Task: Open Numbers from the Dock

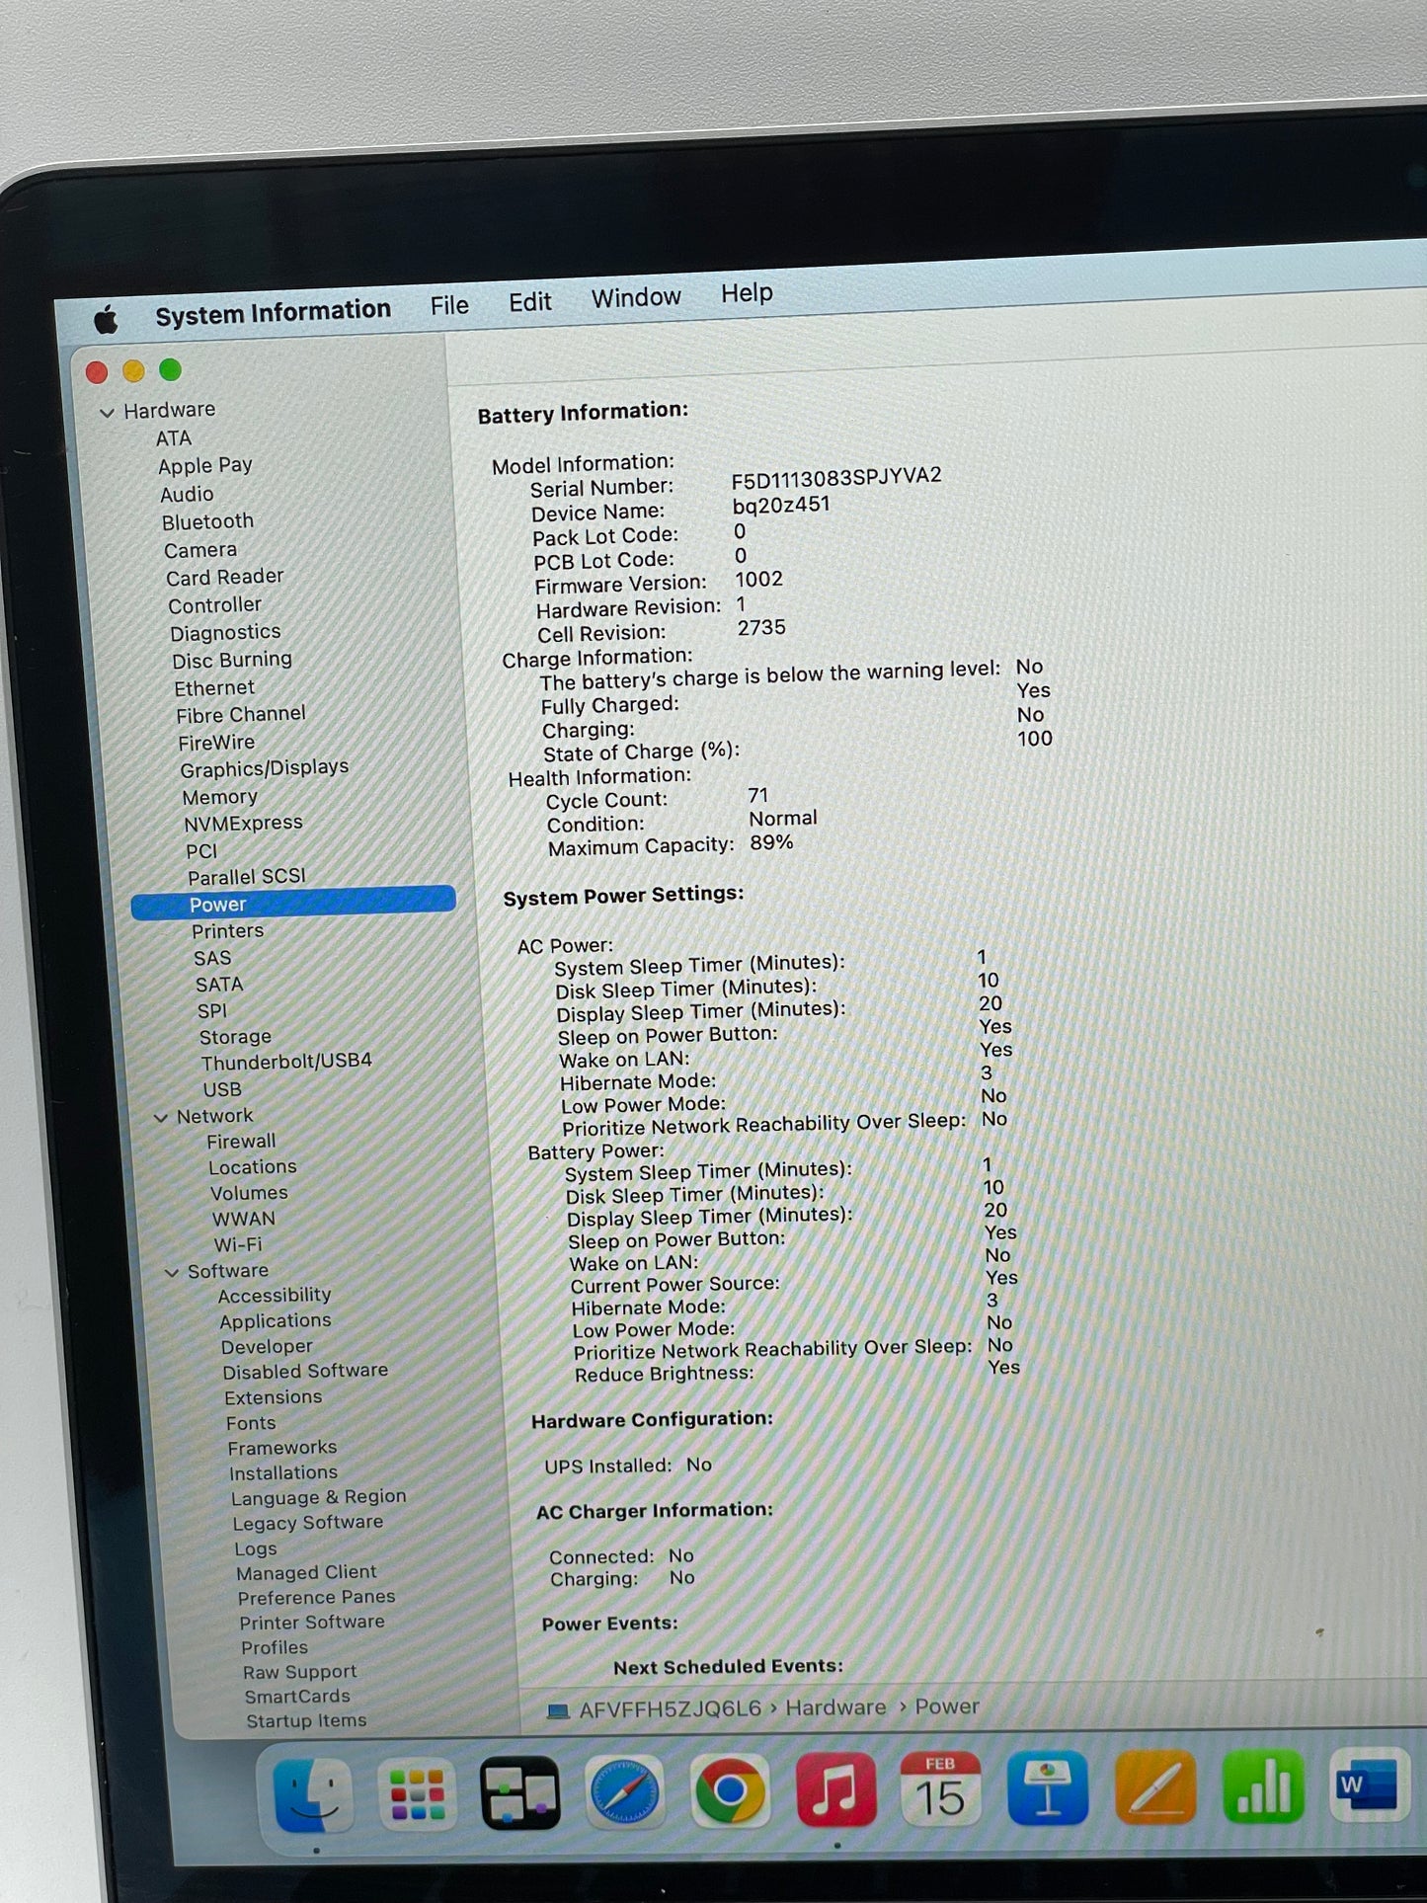Action: [x=1263, y=1784]
